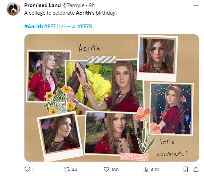Open the three-dot more options menu
The height and width of the screenshot is (176, 204).
[x=195, y=6]
